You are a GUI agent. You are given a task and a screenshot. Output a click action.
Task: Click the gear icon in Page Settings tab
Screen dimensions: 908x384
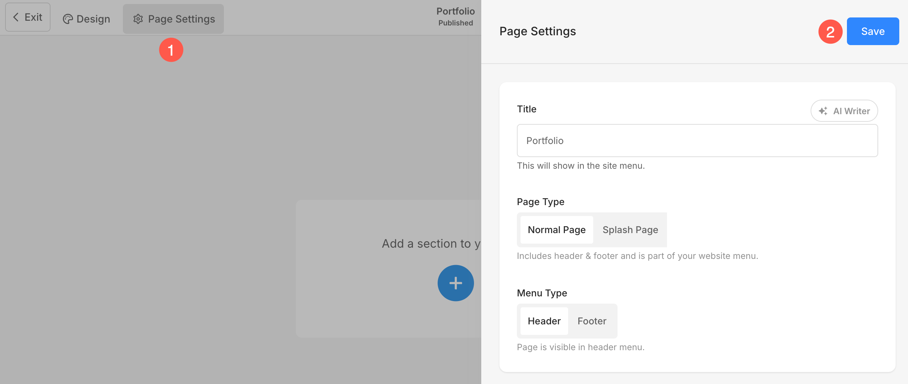pos(138,19)
